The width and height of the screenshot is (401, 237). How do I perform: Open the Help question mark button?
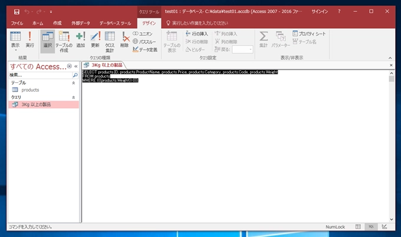click(x=339, y=12)
